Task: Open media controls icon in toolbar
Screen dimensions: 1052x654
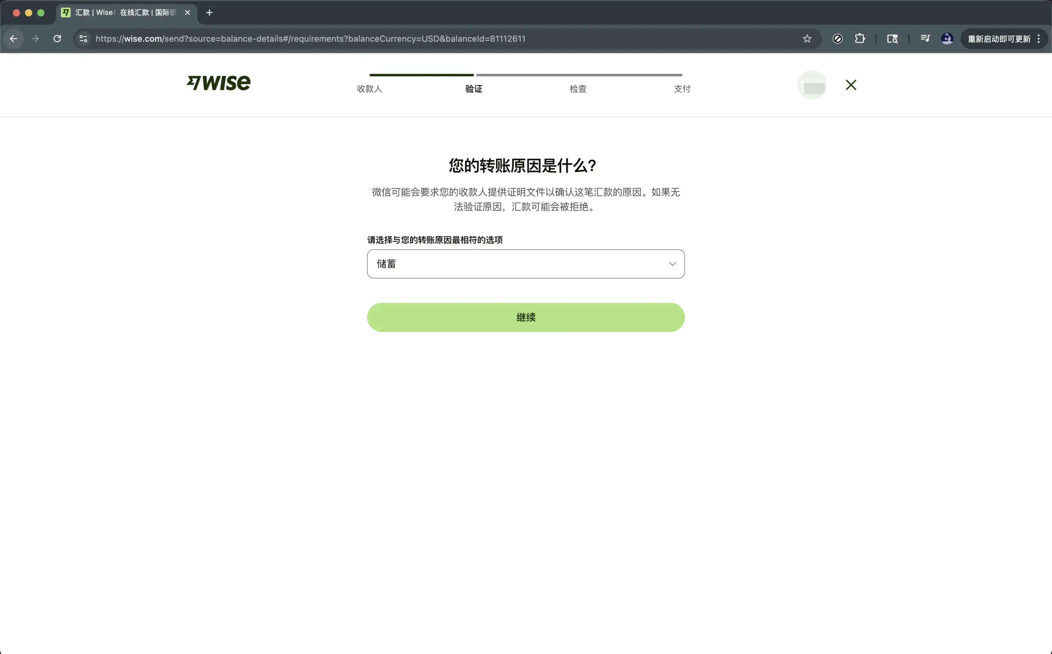Action: (x=925, y=38)
